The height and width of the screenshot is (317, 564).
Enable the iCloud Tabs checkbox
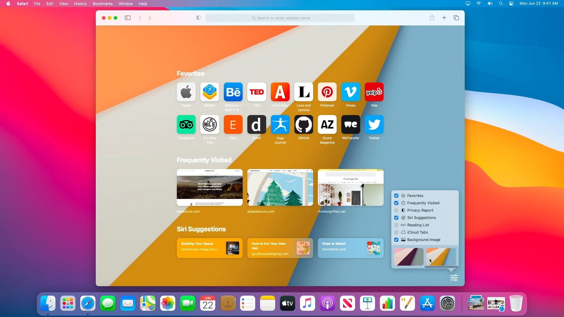click(x=396, y=232)
